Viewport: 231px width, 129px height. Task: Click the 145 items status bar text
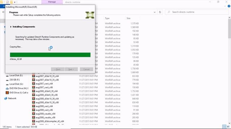click(x=7, y=127)
